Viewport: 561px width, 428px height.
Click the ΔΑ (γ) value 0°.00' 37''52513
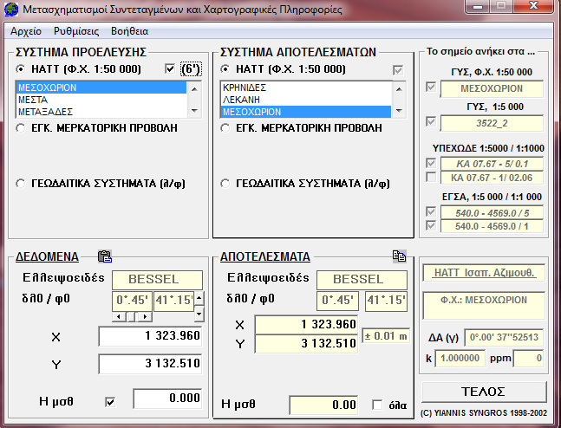[x=504, y=337]
